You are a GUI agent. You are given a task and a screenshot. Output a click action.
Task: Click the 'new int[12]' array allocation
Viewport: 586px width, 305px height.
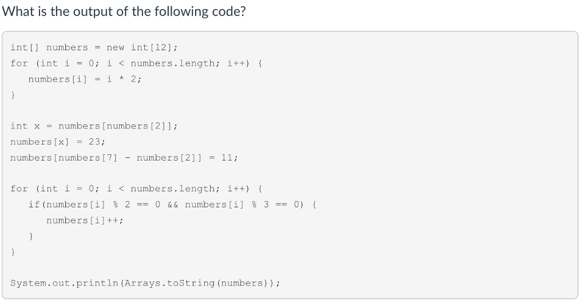click(145, 47)
